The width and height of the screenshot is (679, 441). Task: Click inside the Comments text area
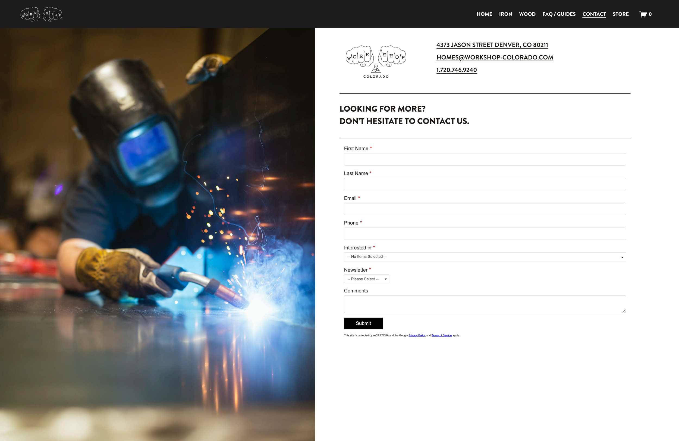485,304
